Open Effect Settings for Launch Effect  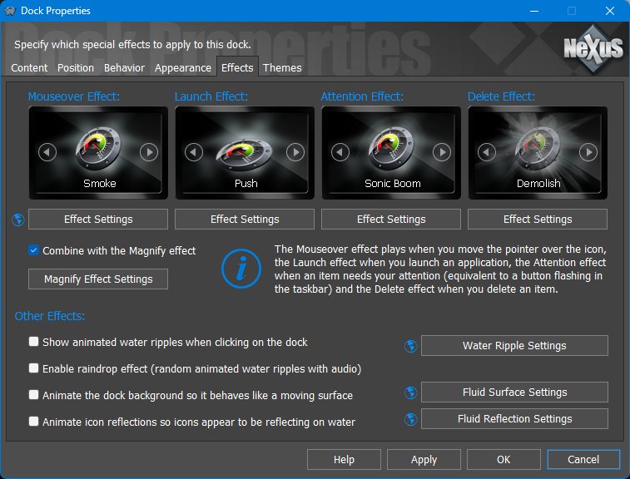tap(245, 220)
